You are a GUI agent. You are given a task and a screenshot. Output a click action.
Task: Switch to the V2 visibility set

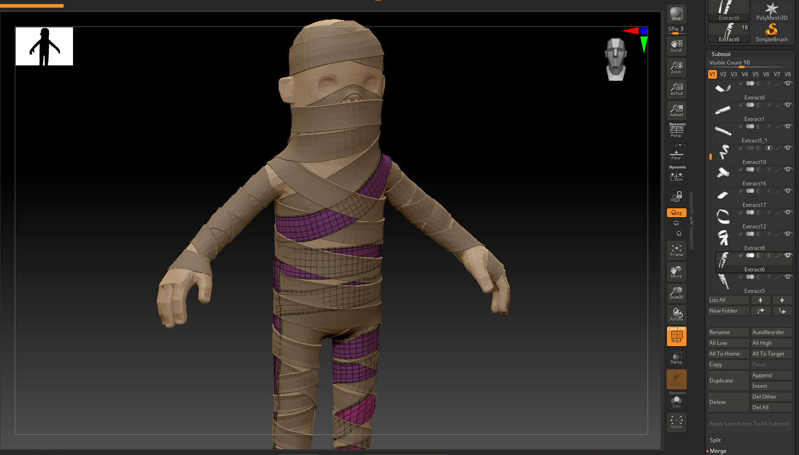pos(723,74)
